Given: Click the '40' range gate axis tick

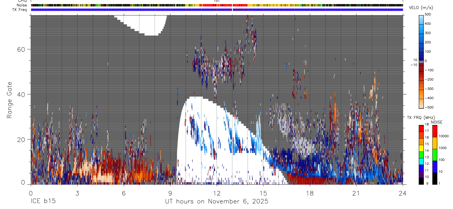Looking at the screenshot, I should [21, 94].
